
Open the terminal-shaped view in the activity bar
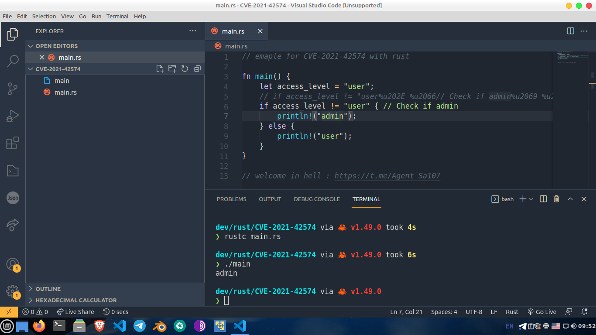[x=13, y=171]
